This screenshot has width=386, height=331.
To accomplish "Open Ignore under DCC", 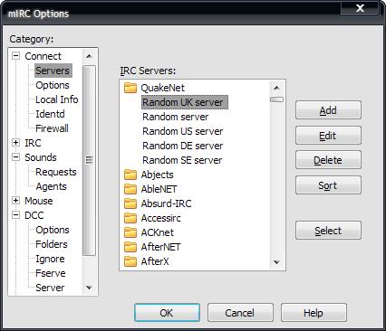I will pos(50,259).
